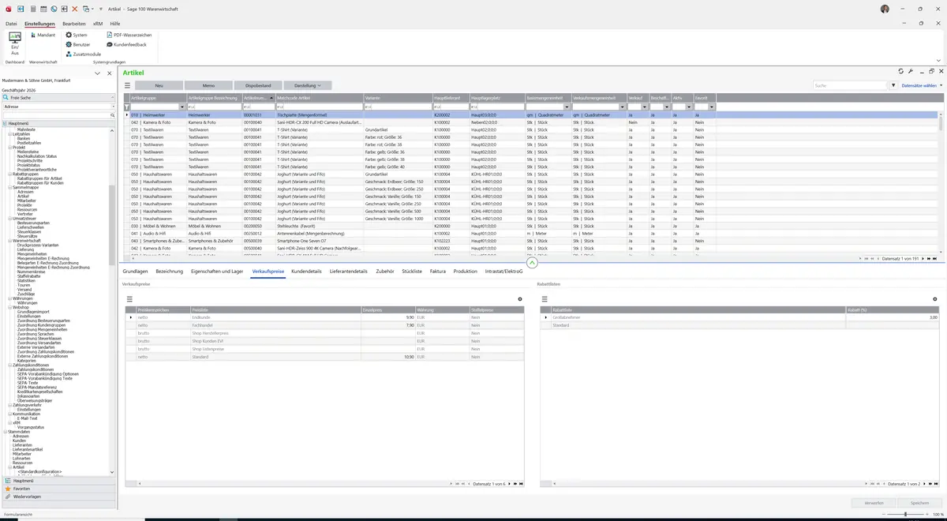
Task: Open the Benutzer settings
Action: [x=78, y=44]
